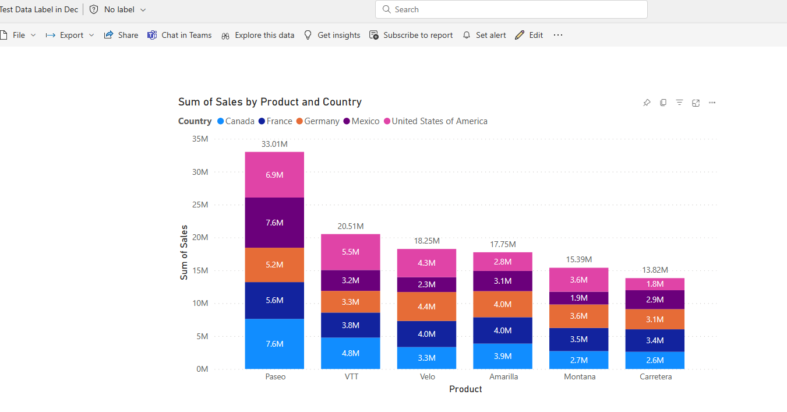Open the chart's More options ellipsis
This screenshot has width=787, height=412.
click(x=712, y=103)
